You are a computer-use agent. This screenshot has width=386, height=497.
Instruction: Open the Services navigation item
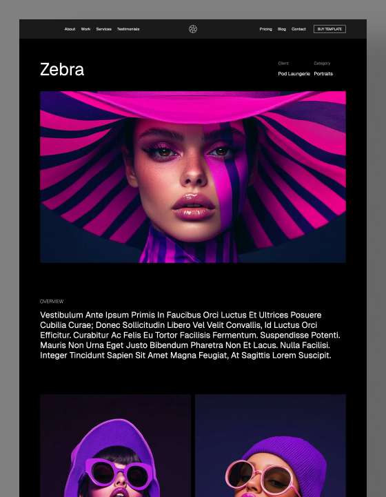[104, 29]
